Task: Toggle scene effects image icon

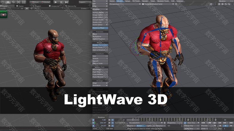Action: (35, 9)
